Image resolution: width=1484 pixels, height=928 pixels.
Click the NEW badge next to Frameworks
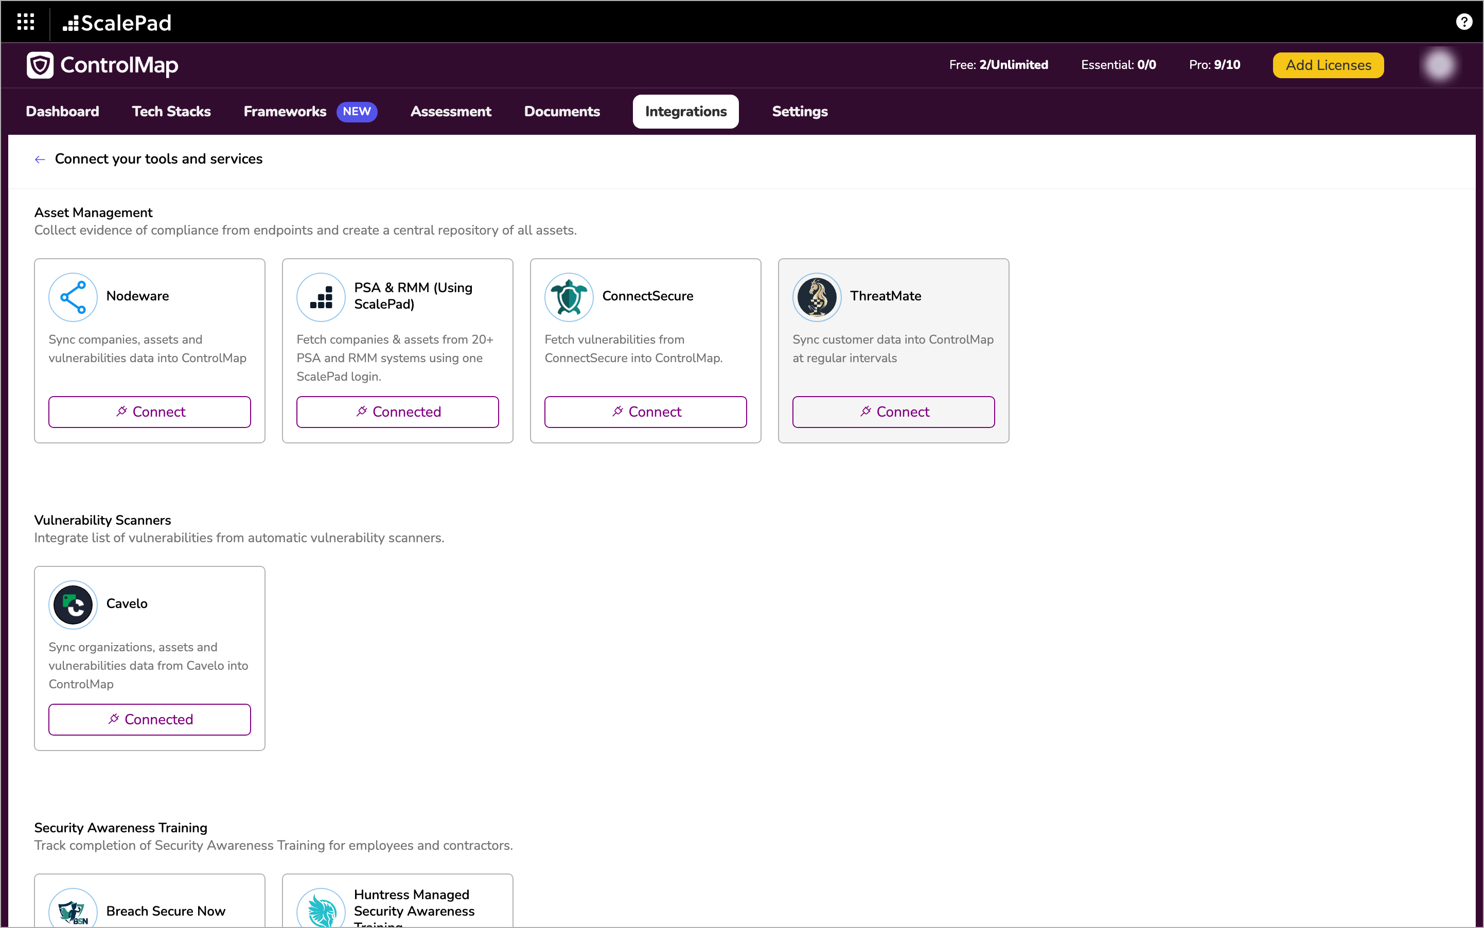357,112
